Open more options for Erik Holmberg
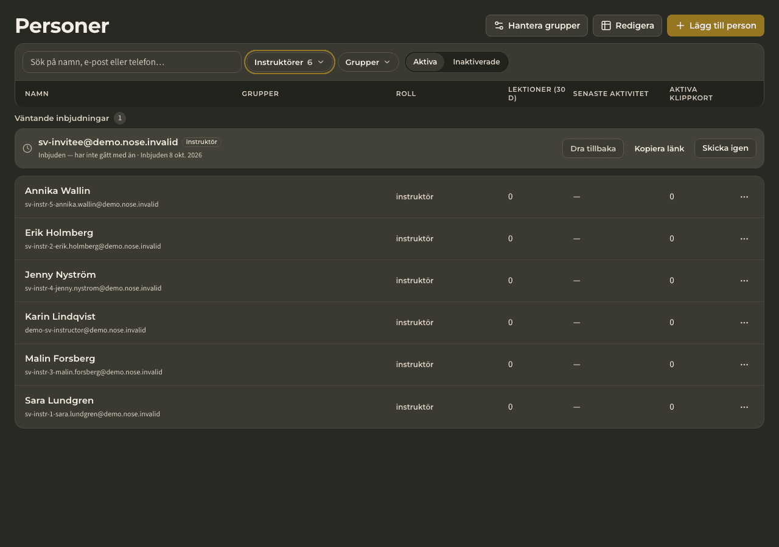Screen dimensions: 779x547 (x=744, y=239)
